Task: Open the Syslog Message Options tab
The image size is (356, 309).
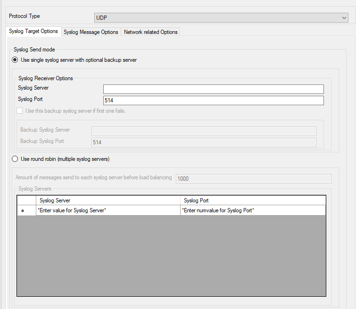Action: 91,32
